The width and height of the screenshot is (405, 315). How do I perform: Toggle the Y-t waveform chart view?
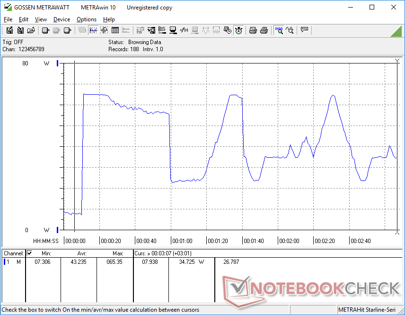pos(93,30)
